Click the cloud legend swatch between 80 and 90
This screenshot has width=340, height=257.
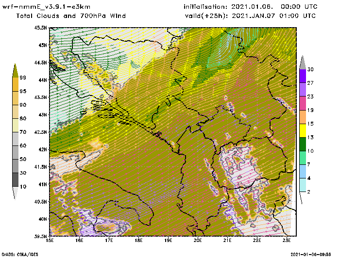click(x=16, y=112)
